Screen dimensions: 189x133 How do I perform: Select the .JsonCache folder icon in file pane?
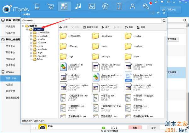point(95,36)
